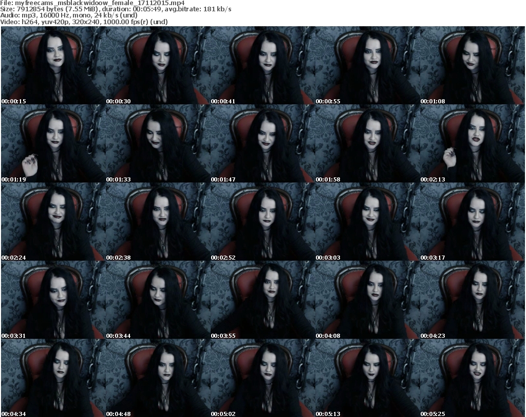Pick the frame at 00:02:38
The height and width of the screenshot is (417, 526).
[158, 222]
